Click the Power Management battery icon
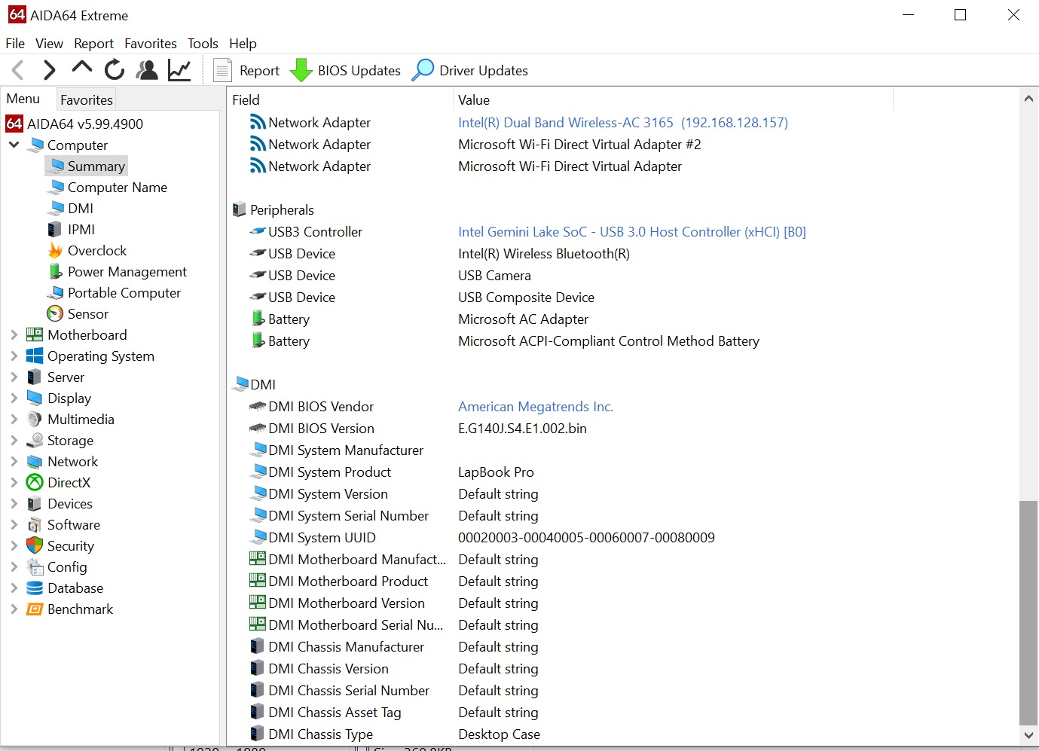This screenshot has height=751, width=1039. (x=55, y=271)
